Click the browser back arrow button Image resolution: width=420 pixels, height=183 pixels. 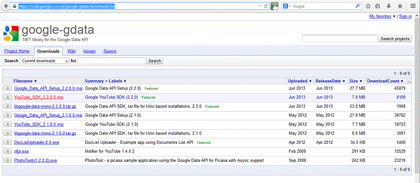tap(5, 6)
